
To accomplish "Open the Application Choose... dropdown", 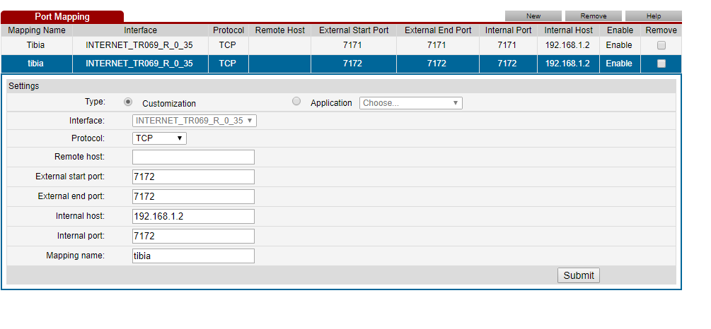I will 411,103.
